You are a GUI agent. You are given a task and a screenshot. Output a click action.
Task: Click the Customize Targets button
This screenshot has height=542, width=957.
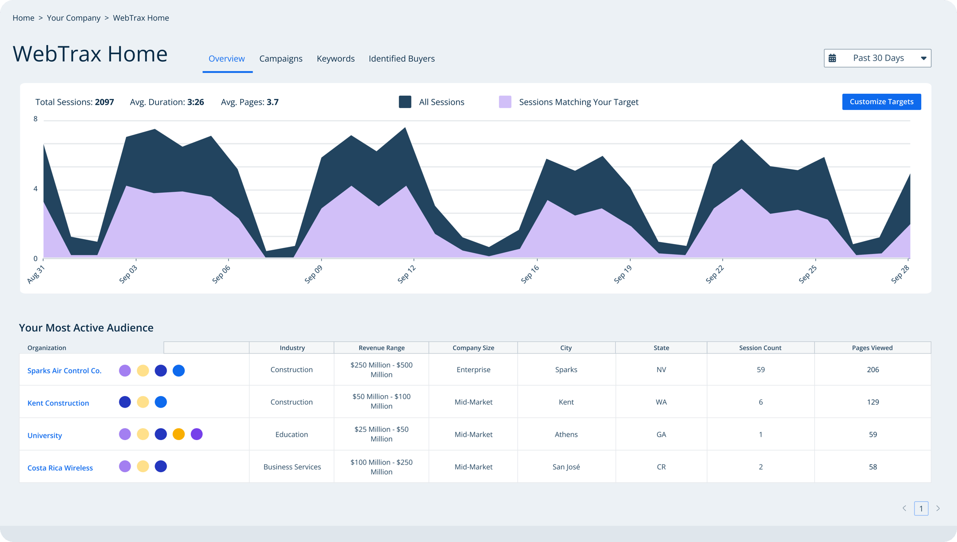pyautogui.click(x=881, y=101)
